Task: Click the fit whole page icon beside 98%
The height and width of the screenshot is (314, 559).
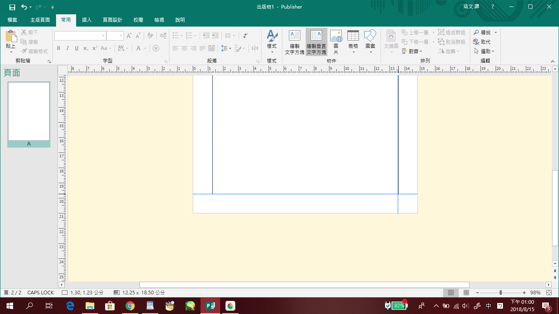Action: tap(549, 293)
